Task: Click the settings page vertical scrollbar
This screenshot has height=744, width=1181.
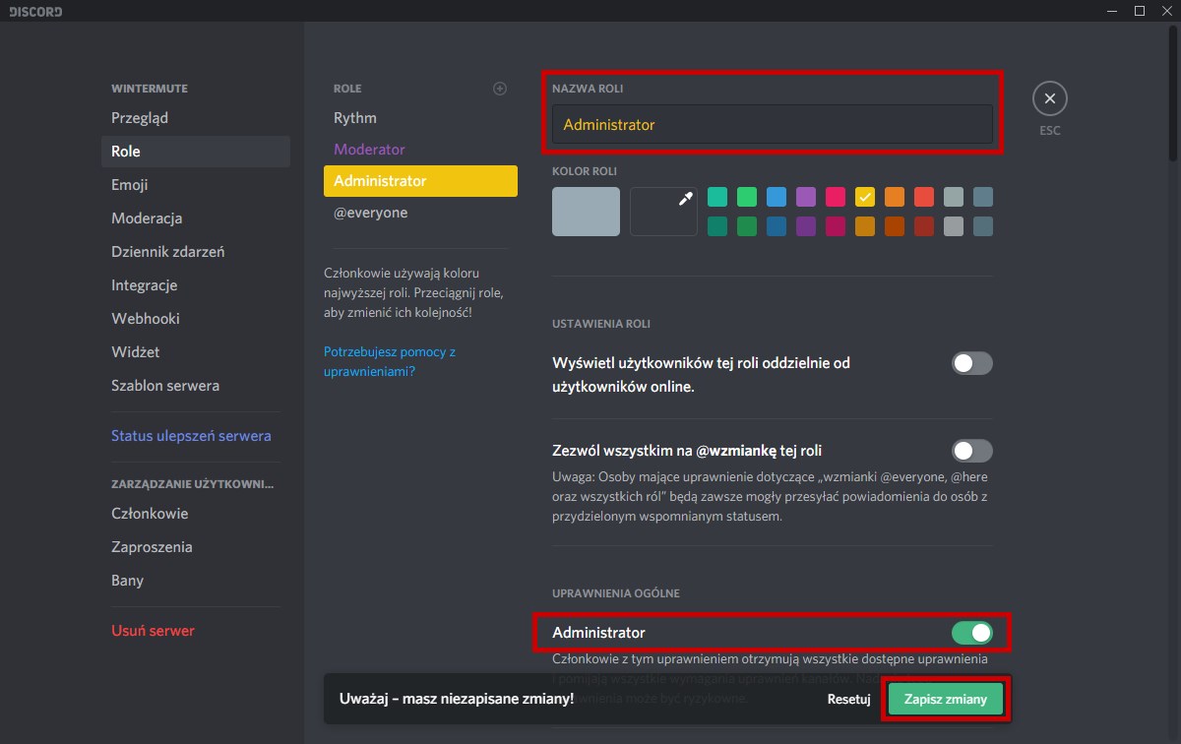Action: click(x=1173, y=93)
